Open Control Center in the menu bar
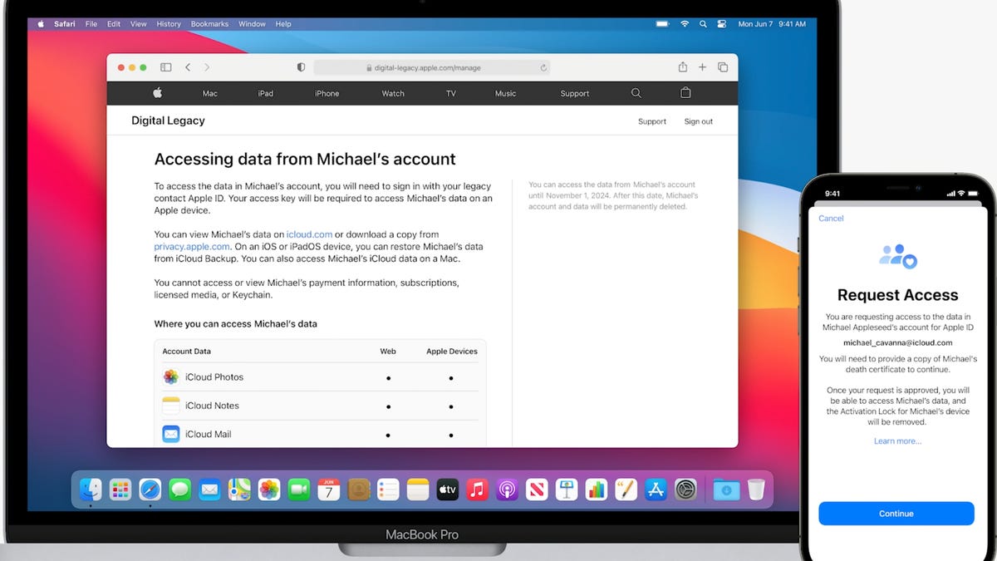The height and width of the screenshot is (561, 997). 721,24
